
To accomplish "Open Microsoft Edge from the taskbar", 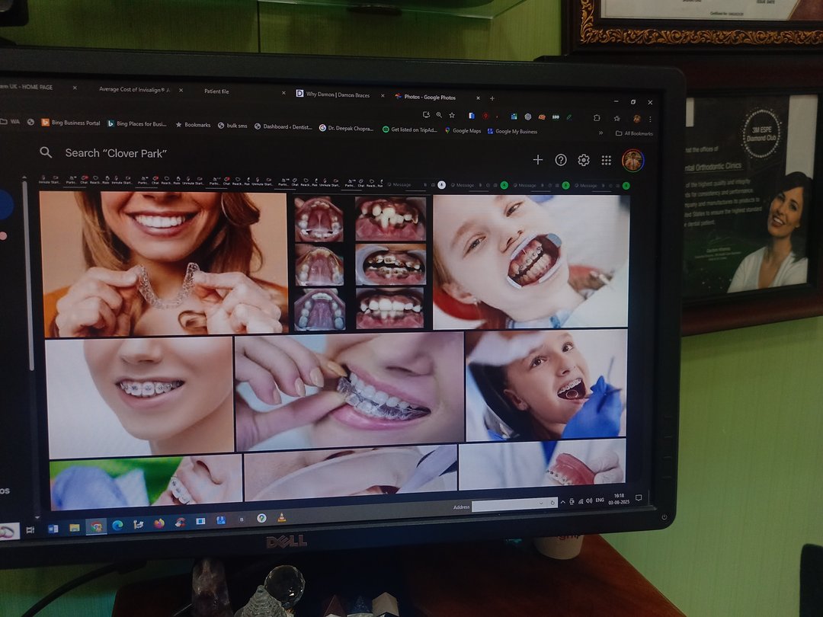I will tap(117, 525).
